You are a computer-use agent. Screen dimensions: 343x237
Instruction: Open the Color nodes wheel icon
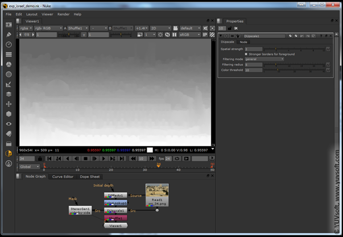tap(9, 64)
